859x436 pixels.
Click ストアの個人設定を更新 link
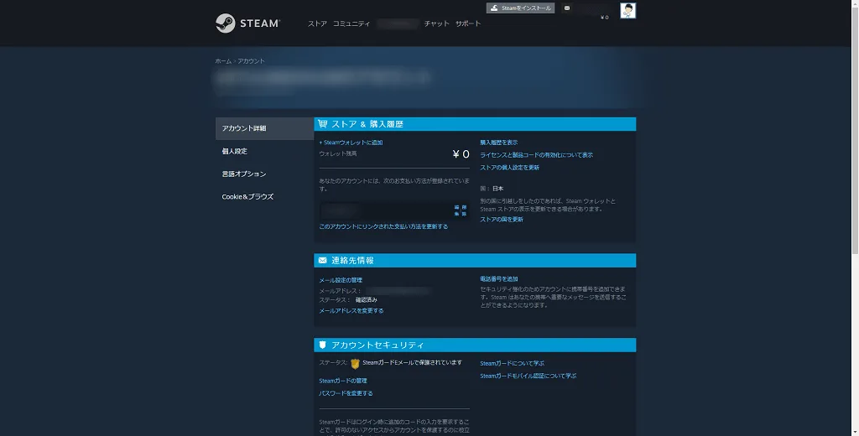tap(510, 168)
